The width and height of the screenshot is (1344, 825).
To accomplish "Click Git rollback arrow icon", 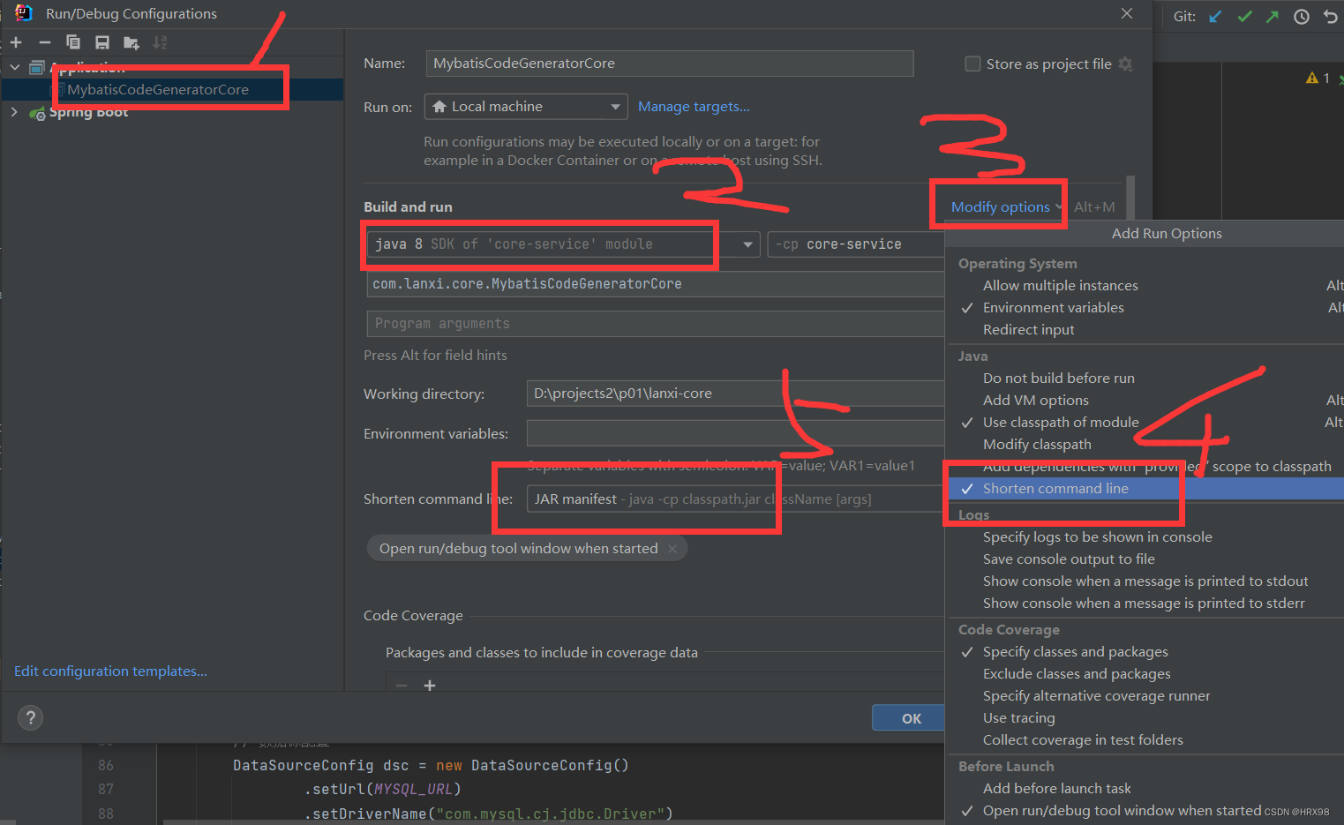I will pos(1331,16).
